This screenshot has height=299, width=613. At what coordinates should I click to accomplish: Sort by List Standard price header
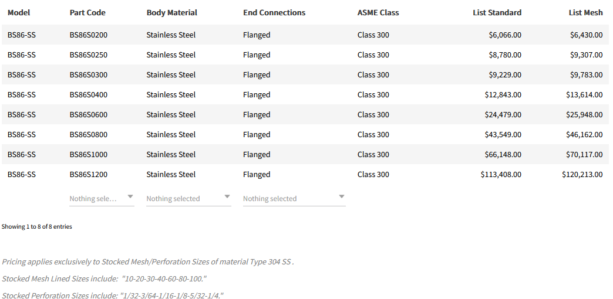tap(497, 12)
